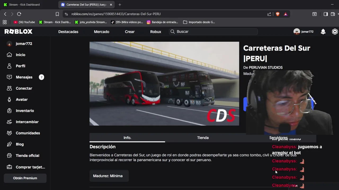Screen dimensions: 339x190
Task: Click Mensajes unread count badge 7
Action: (x=41, y=77)
